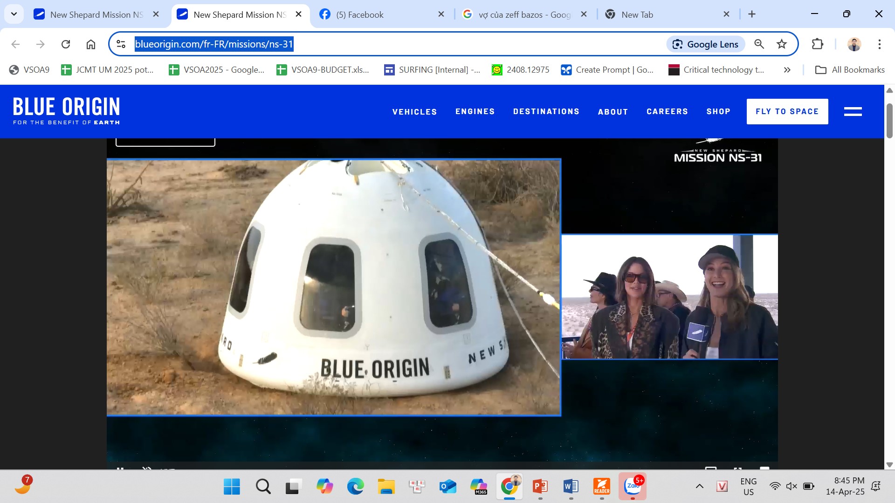The image size is (895, 503).
Task: Open the DESTINATIONS menu
Action: [546, 112]
